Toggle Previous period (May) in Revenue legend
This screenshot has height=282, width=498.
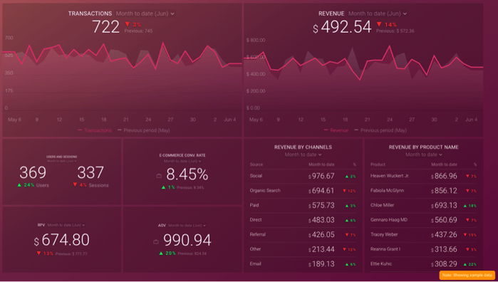[x=380, y=130]
